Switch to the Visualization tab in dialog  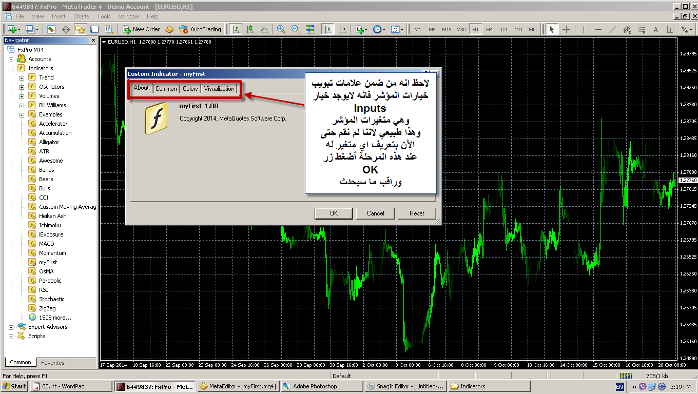(x=219, y=89)
